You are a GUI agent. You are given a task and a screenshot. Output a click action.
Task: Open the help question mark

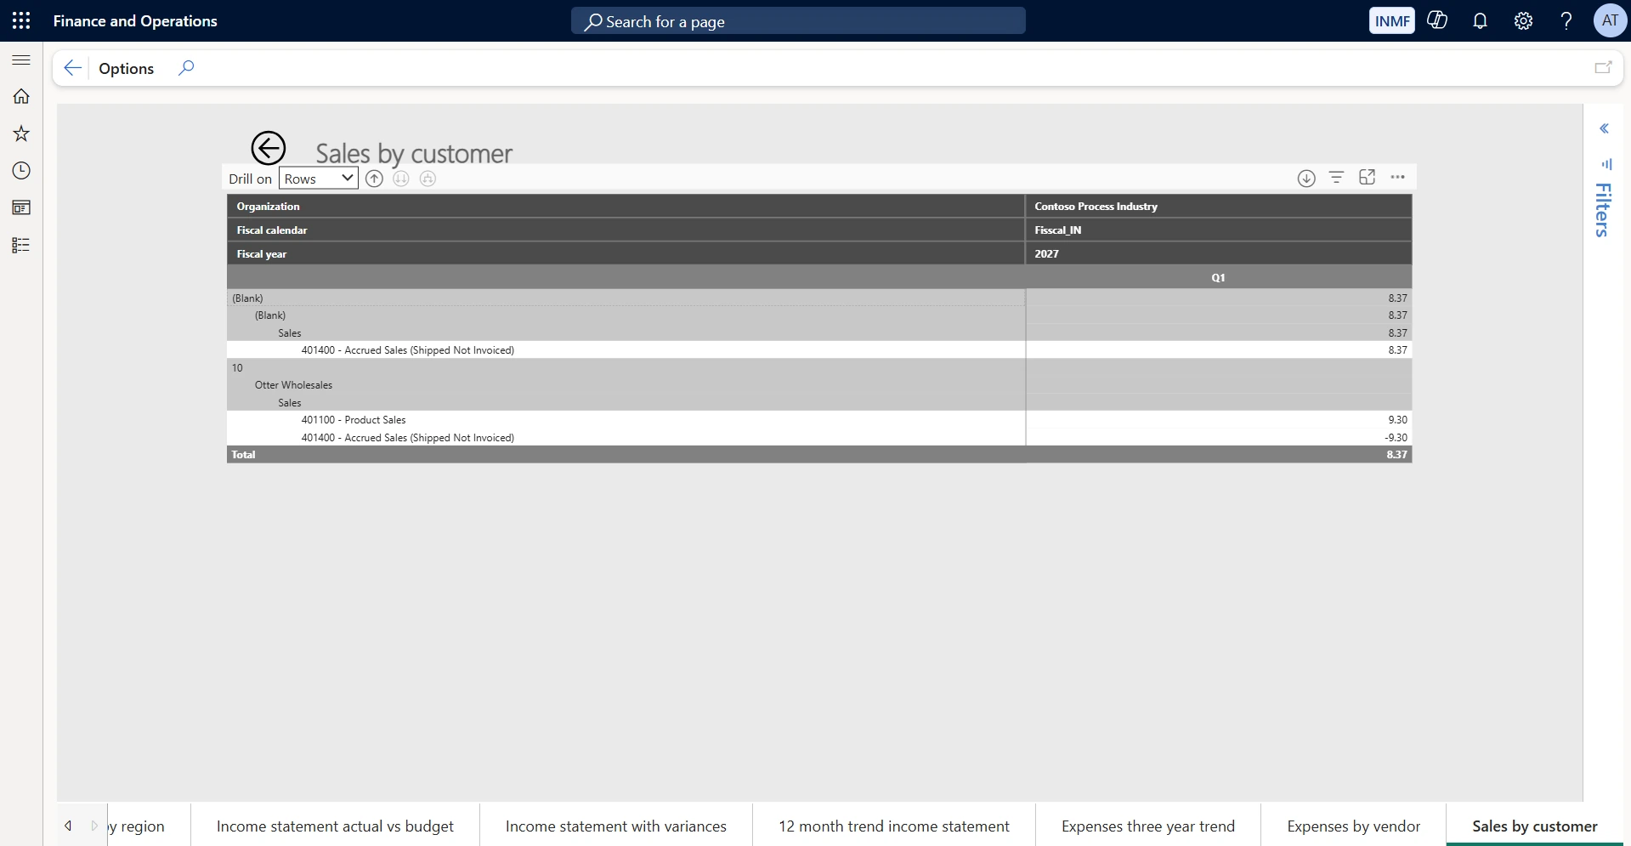1566,20
